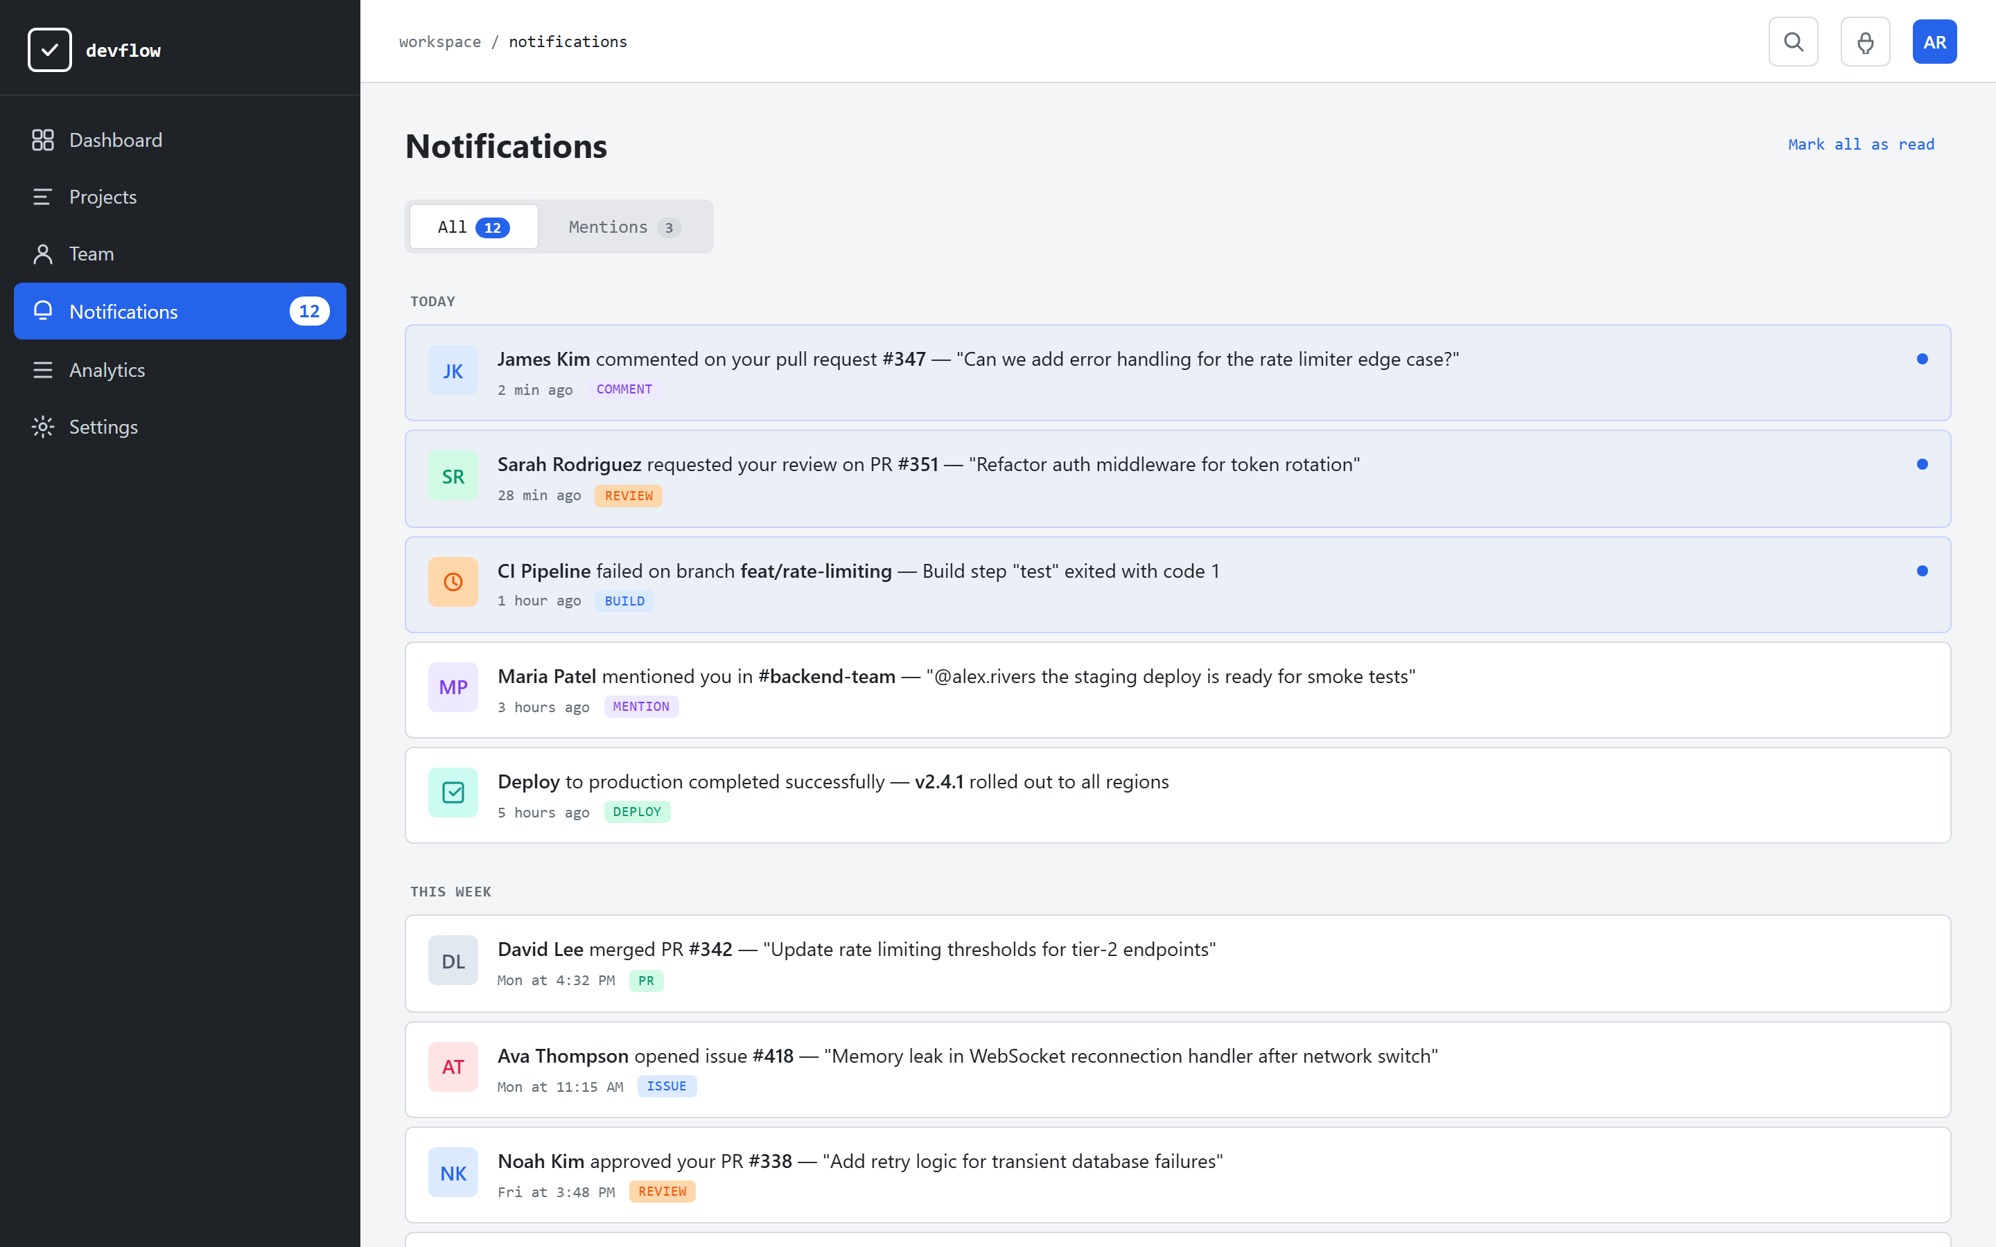
Task: Click the MENTION tag on Maria Patel row
Action: coord(641,707)
